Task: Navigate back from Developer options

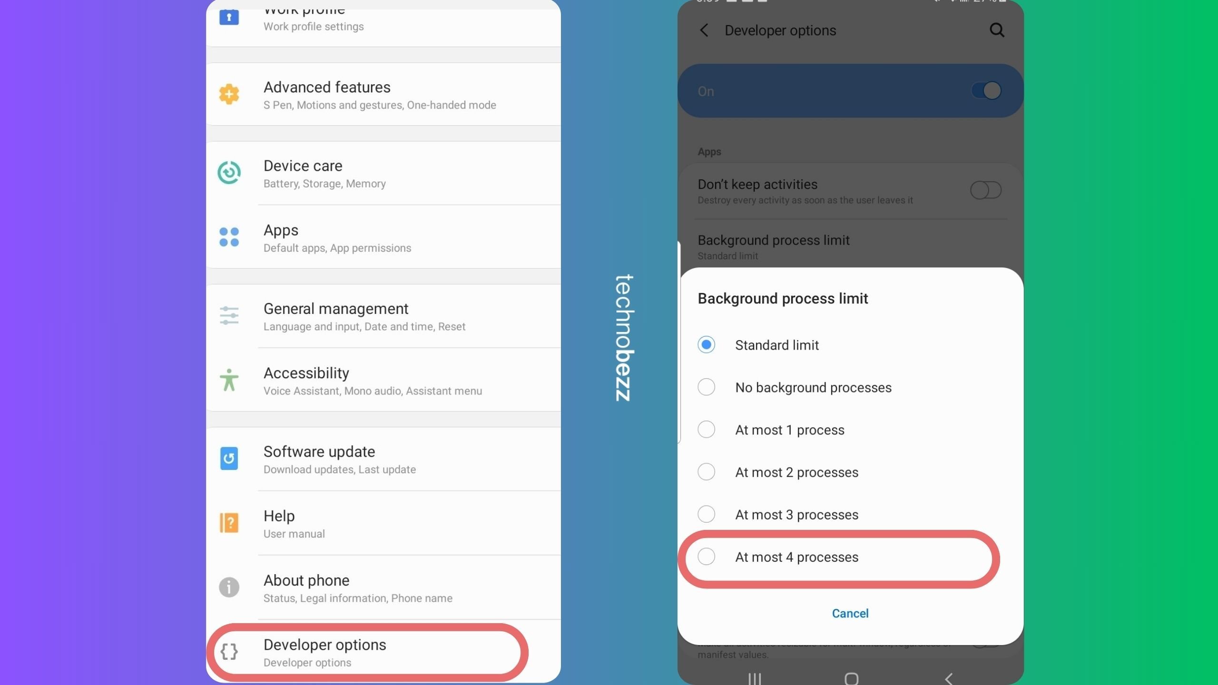Action: (x=704, y=31)
